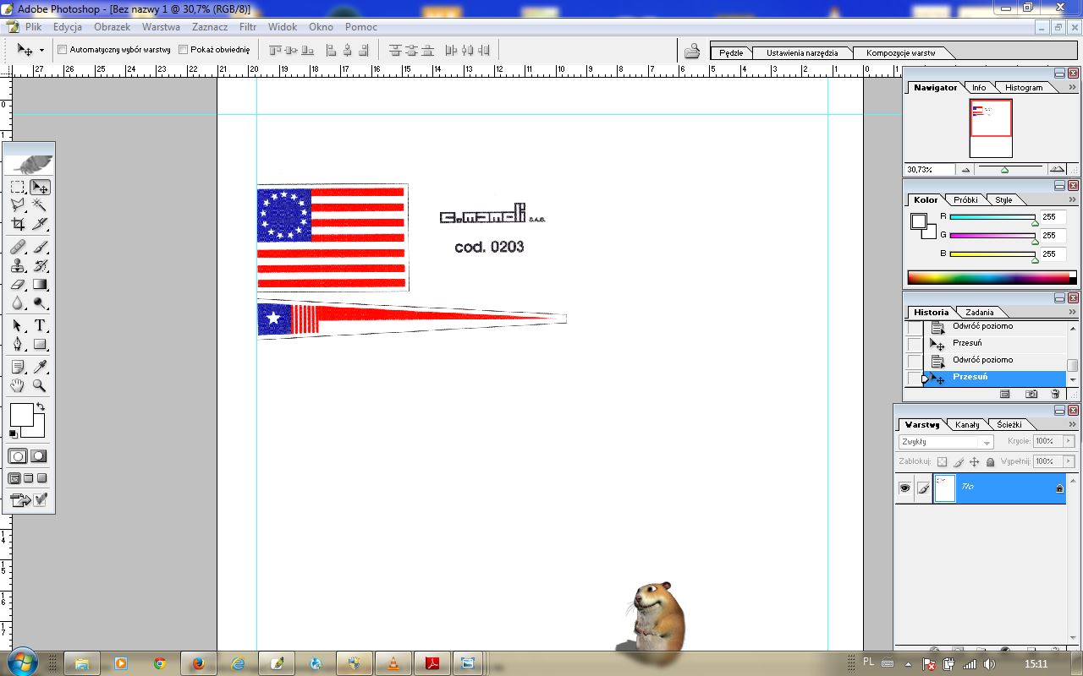Expand the Krycie opacity arrow

pyautogui.click(x=1068, y=441)
